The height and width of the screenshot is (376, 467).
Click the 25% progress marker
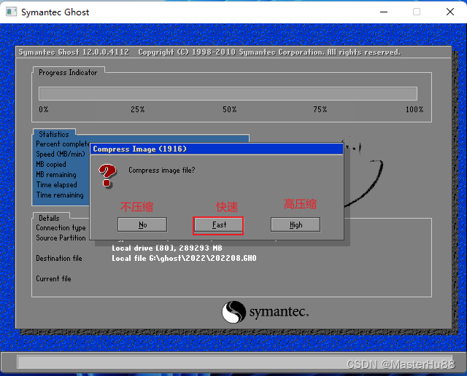[138, 109]
